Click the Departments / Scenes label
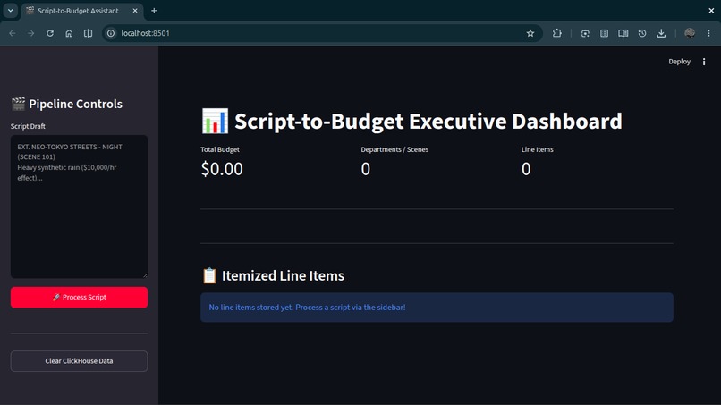 click(x=394, y=149)
